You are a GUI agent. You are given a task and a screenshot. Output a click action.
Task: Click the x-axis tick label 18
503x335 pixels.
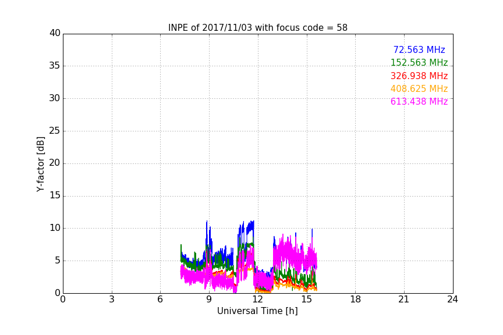(x=356, y=300)
